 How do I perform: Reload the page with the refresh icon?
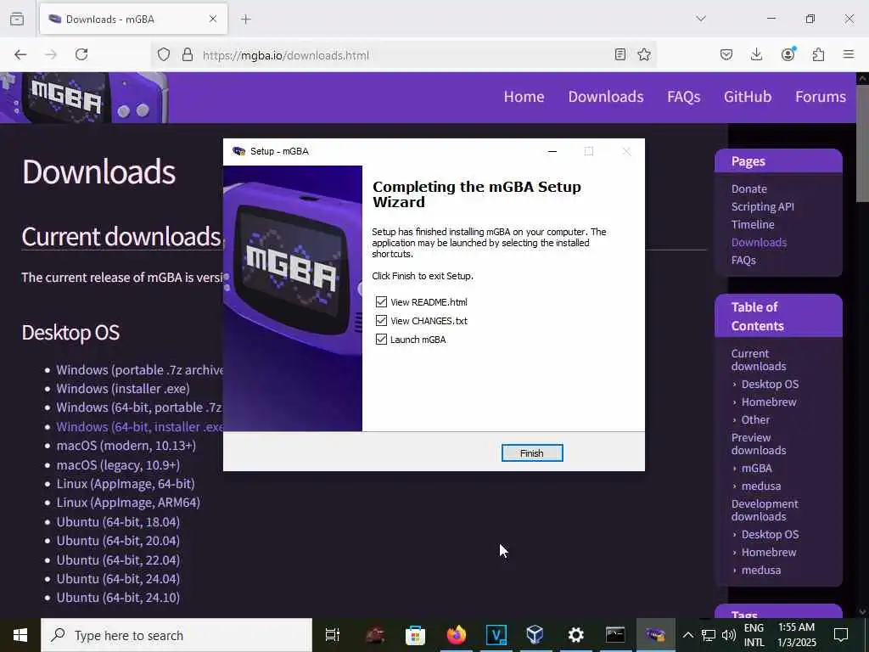[81, 54]
